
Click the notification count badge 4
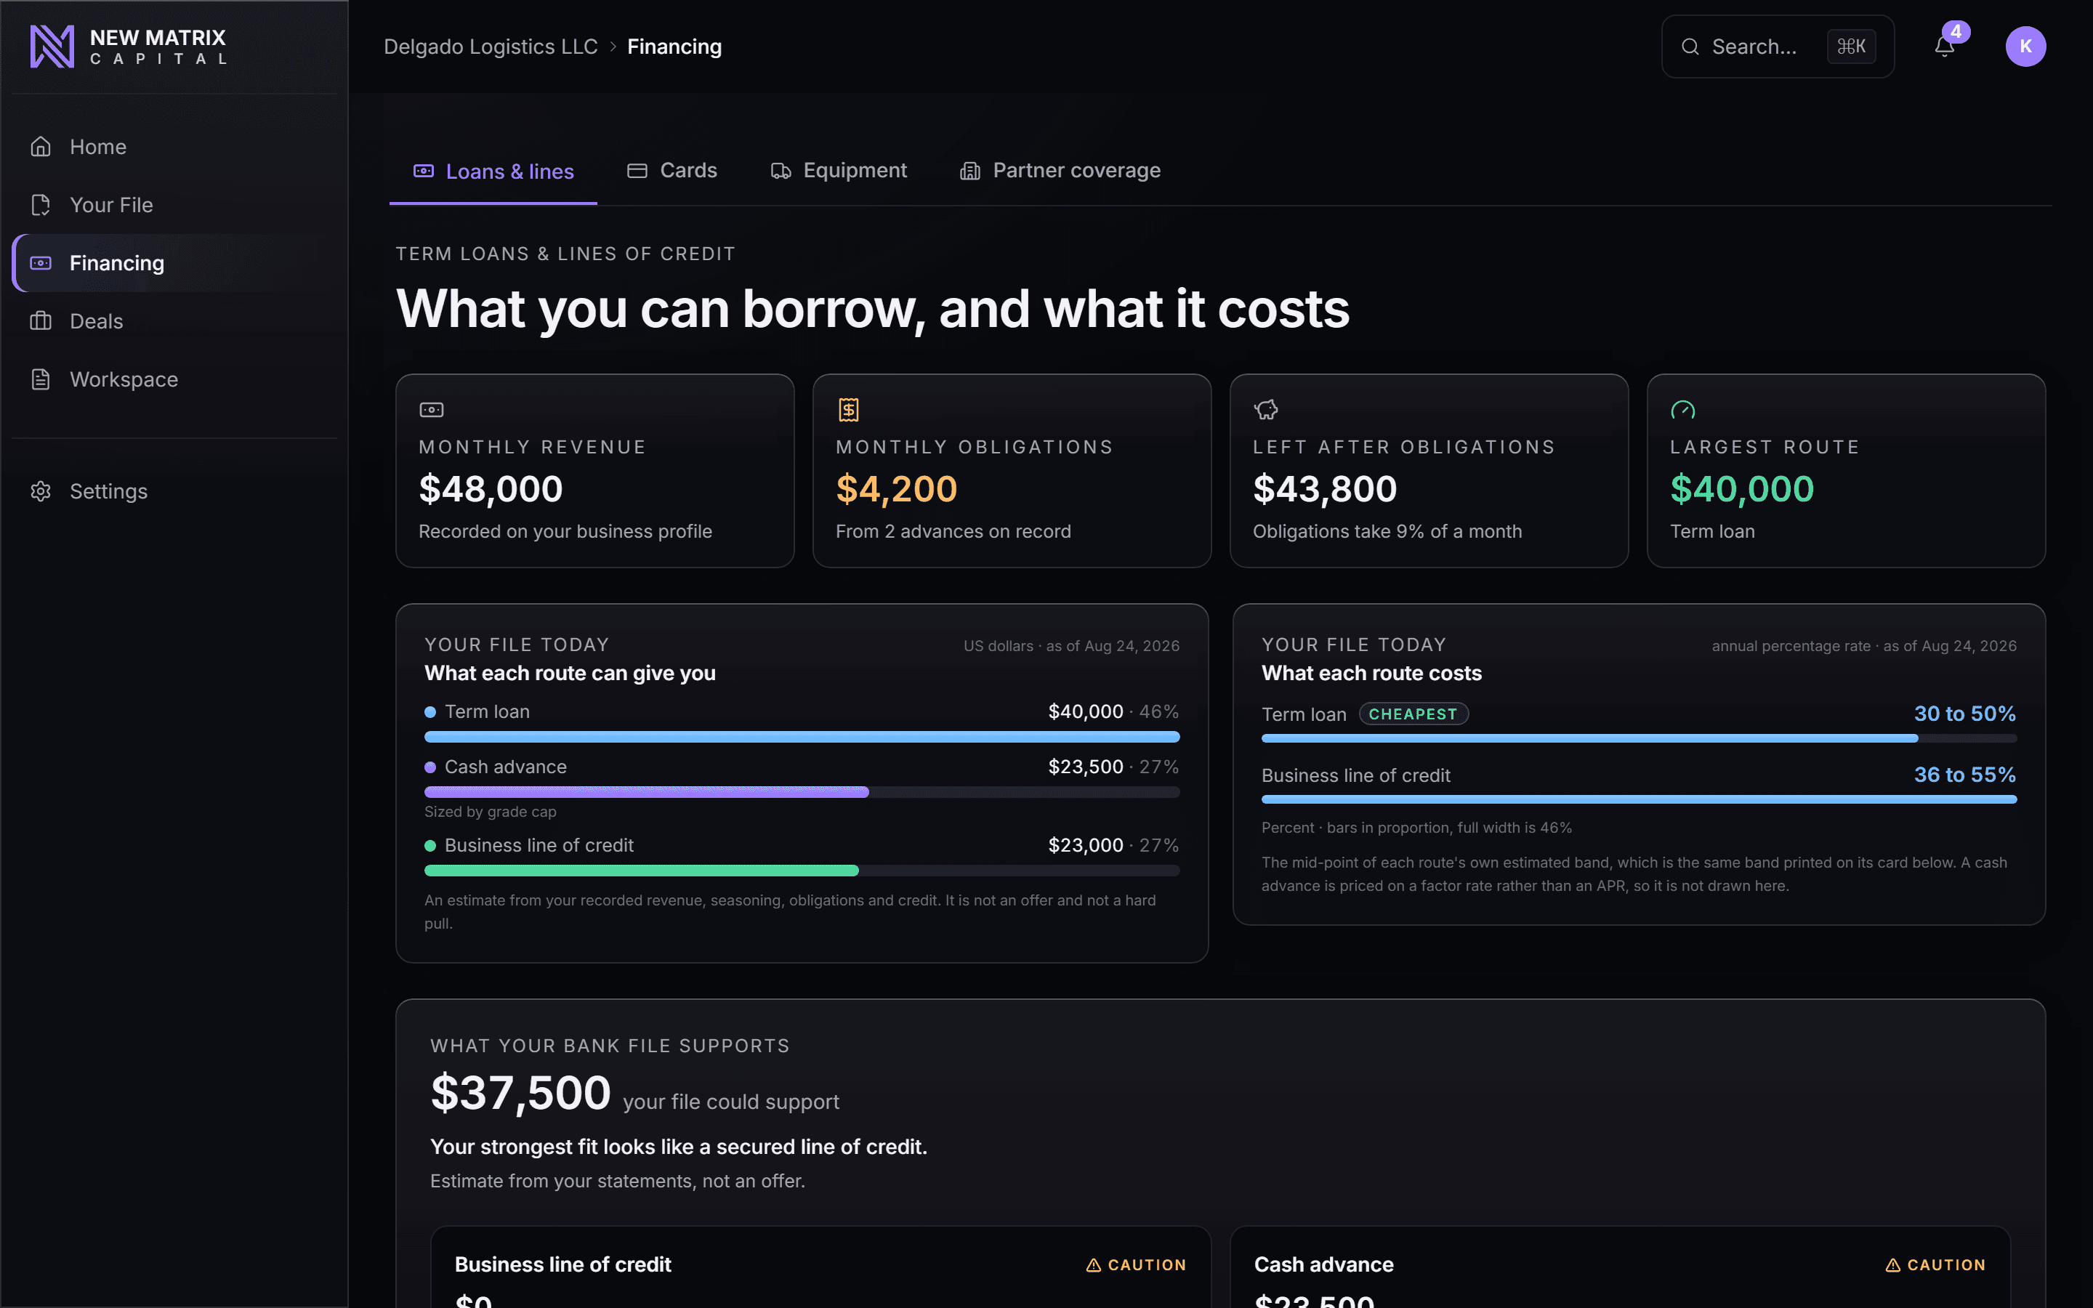[x=1956, y=32]
